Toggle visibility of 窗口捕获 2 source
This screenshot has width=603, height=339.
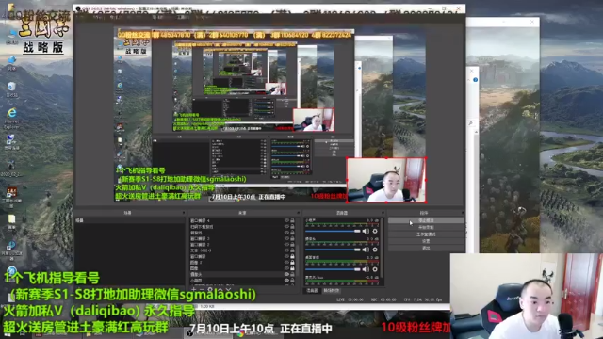286,245
